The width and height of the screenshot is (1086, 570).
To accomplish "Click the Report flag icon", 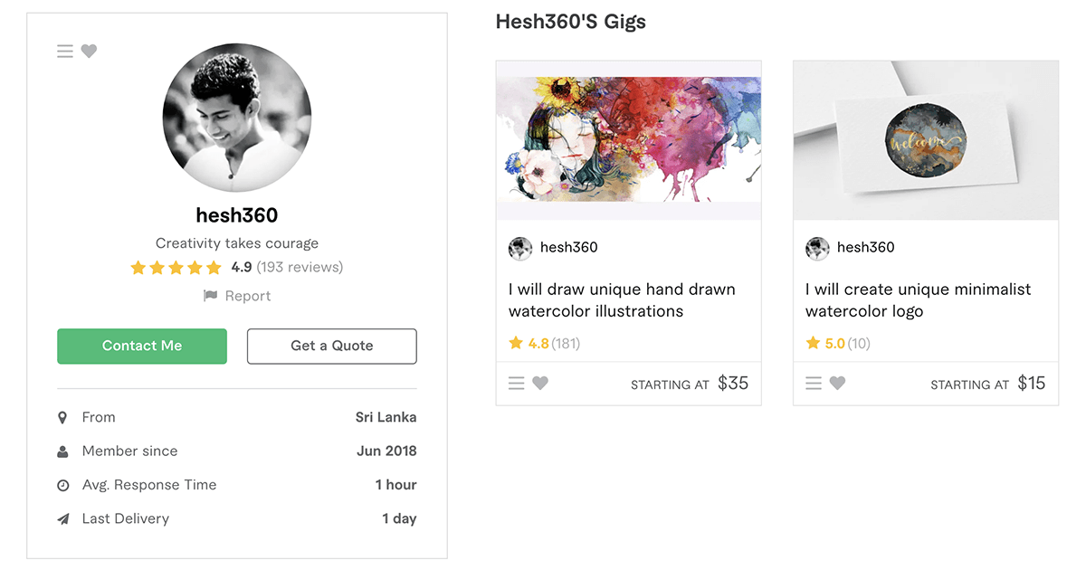I will click(211, 296).
